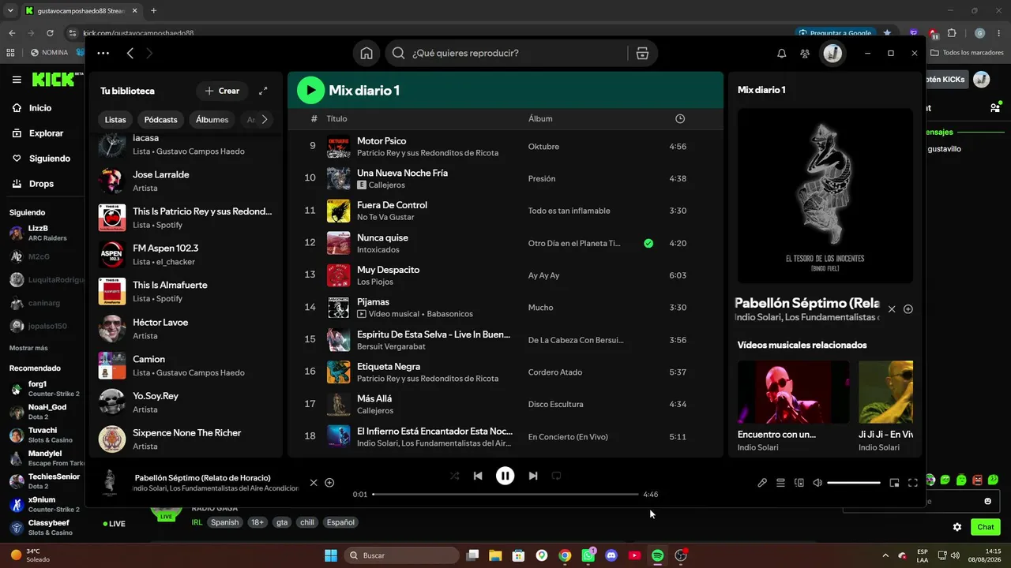
Task: Sort tracks by the Título column header
Action: (x=336, y=119)
